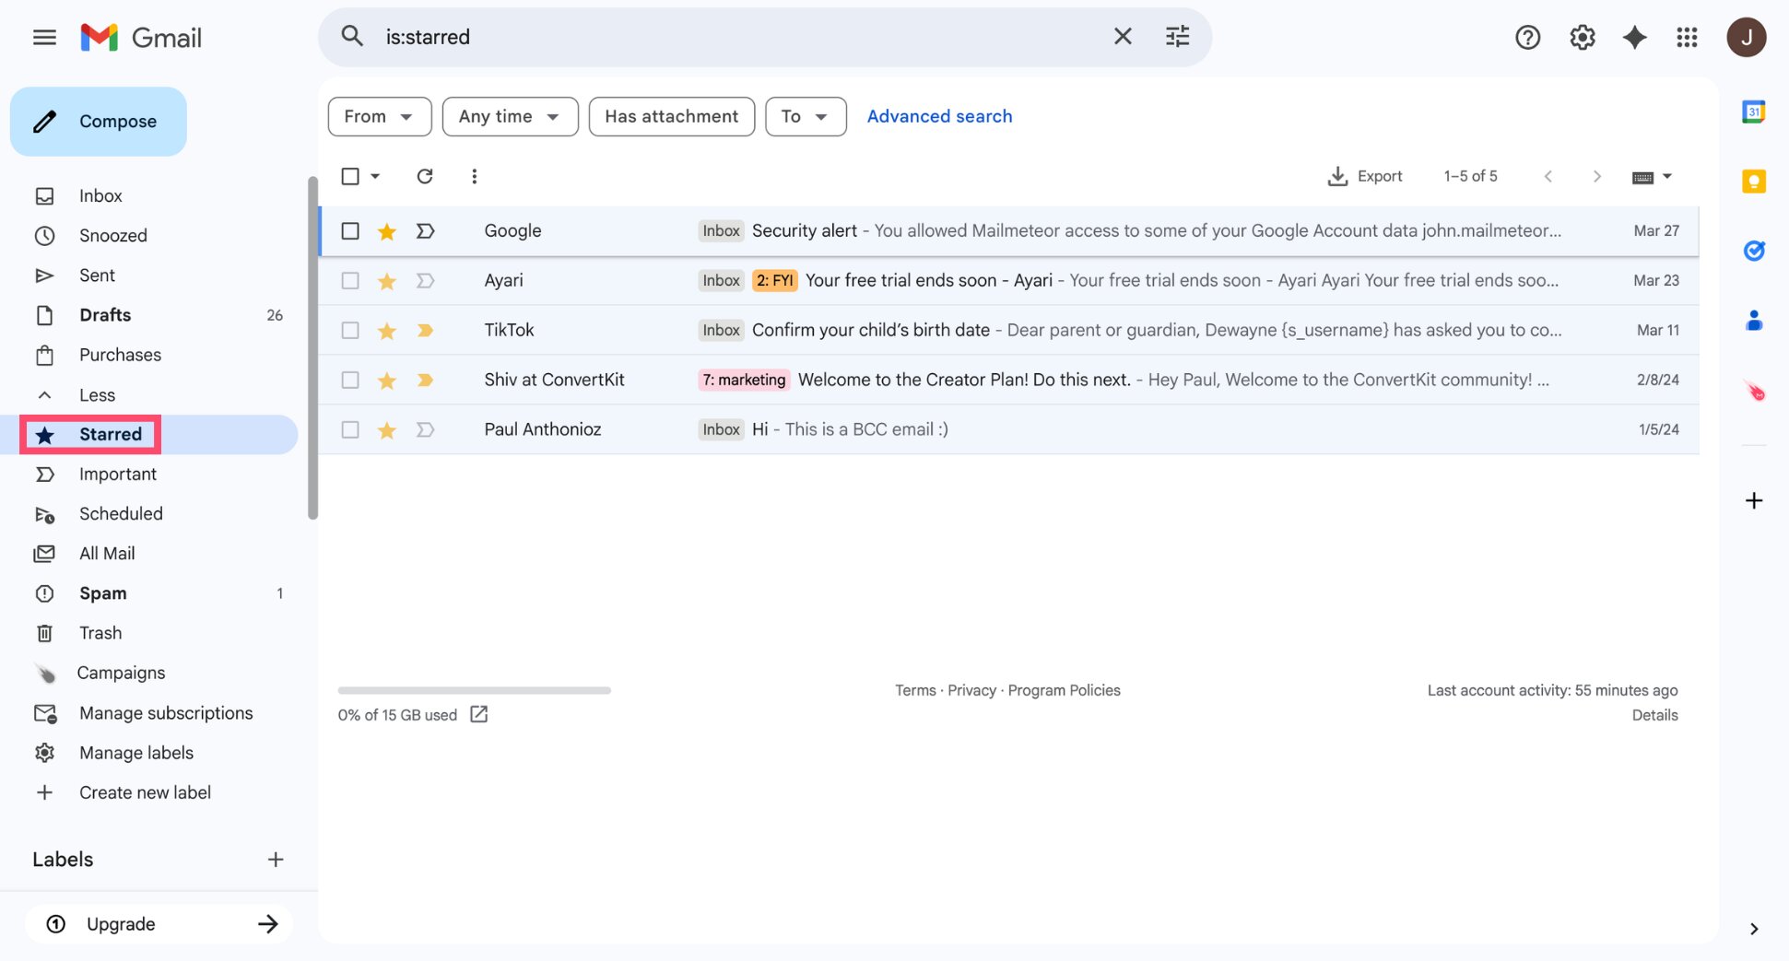The height and width of the screenshot is (961, 1789).
Task: Open Google apps grid
Action: pos(1687,38)
